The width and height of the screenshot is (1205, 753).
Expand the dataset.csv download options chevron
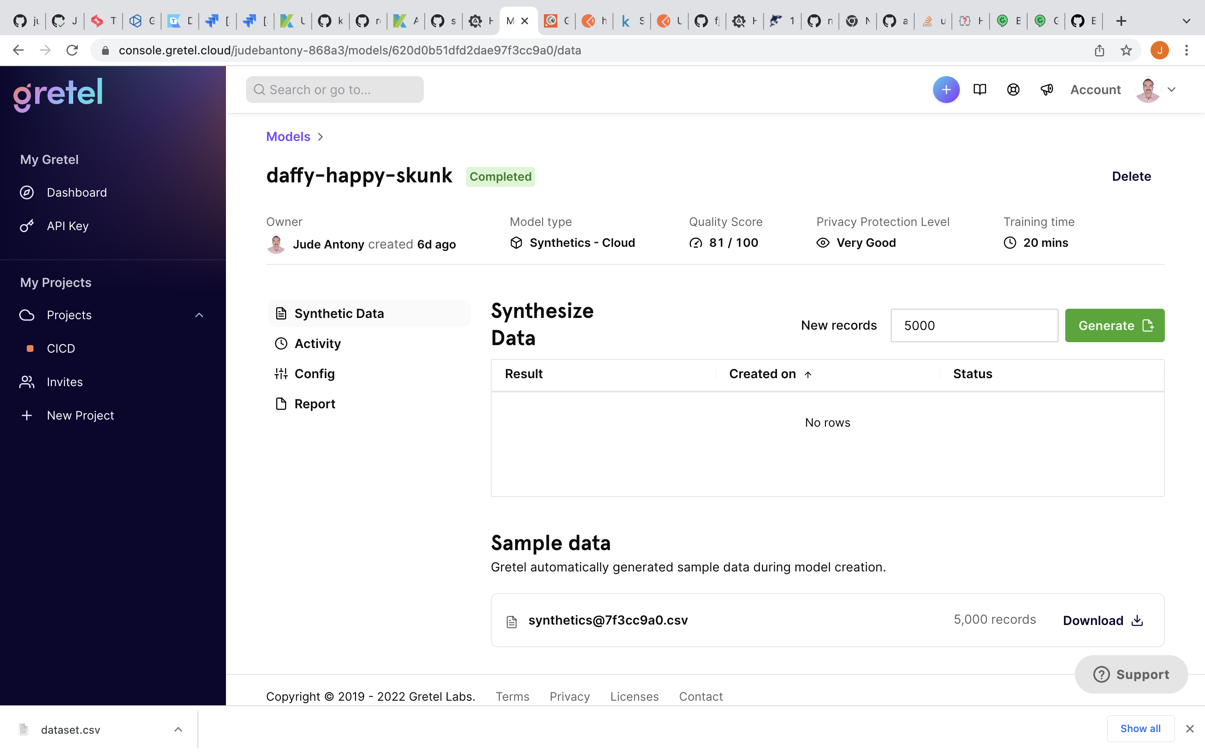178,730
